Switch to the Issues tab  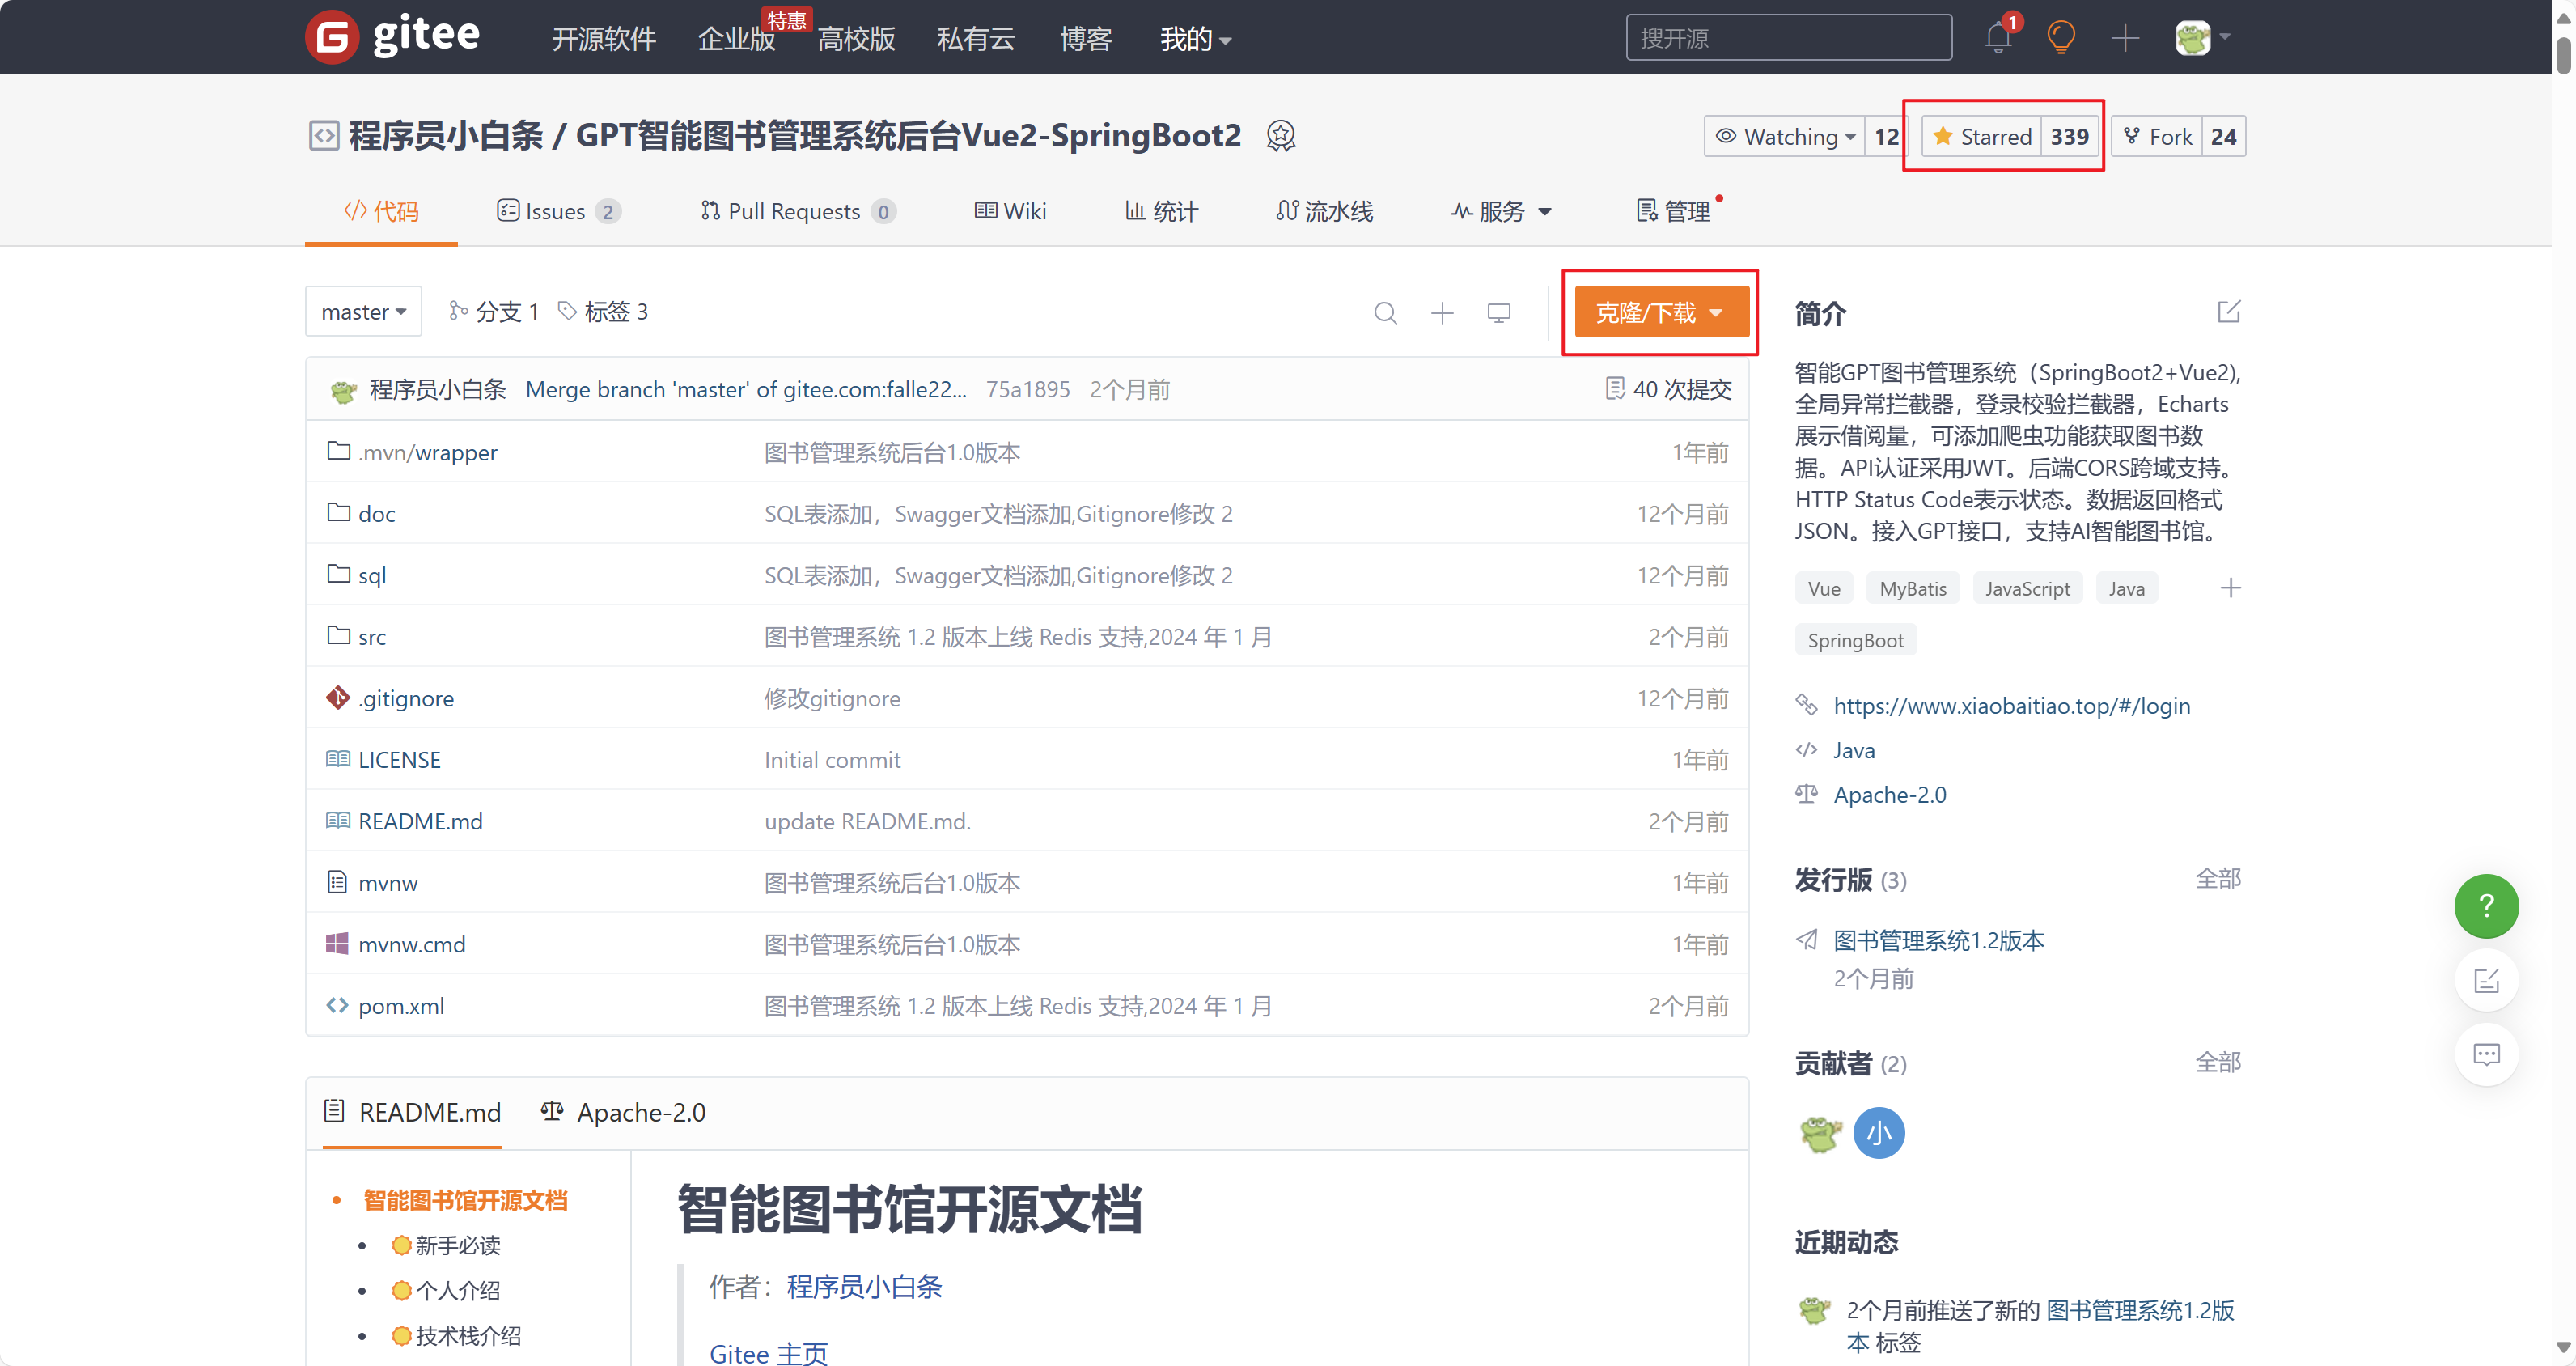(x=555, y=211)
